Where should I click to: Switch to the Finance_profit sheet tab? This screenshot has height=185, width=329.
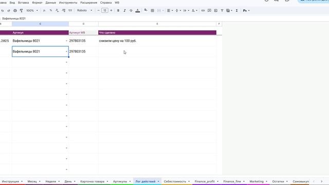tap(205, 181)
